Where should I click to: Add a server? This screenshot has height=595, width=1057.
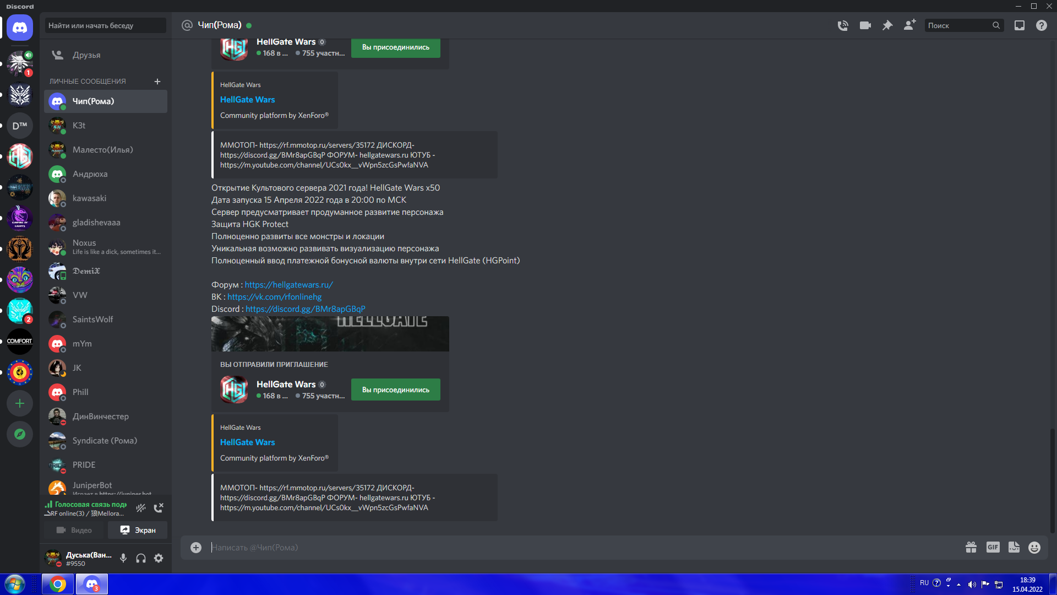point(20,403)
